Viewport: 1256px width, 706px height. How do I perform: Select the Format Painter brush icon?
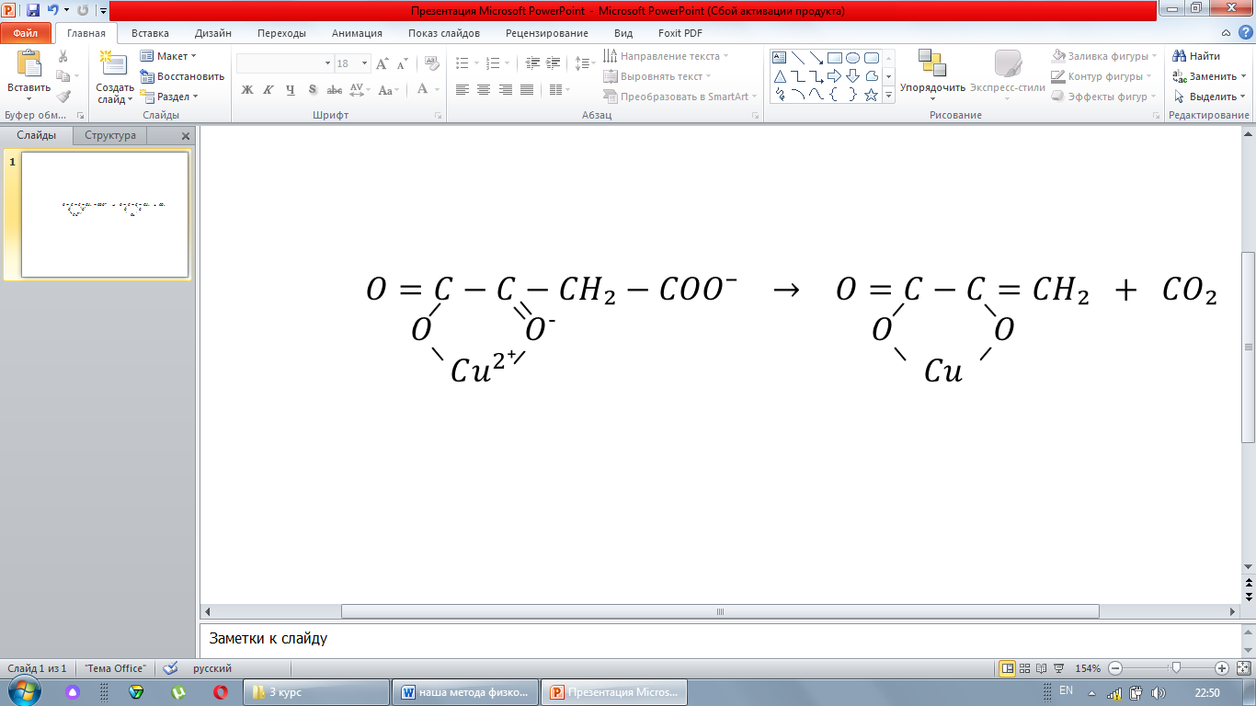click(63, 97)
